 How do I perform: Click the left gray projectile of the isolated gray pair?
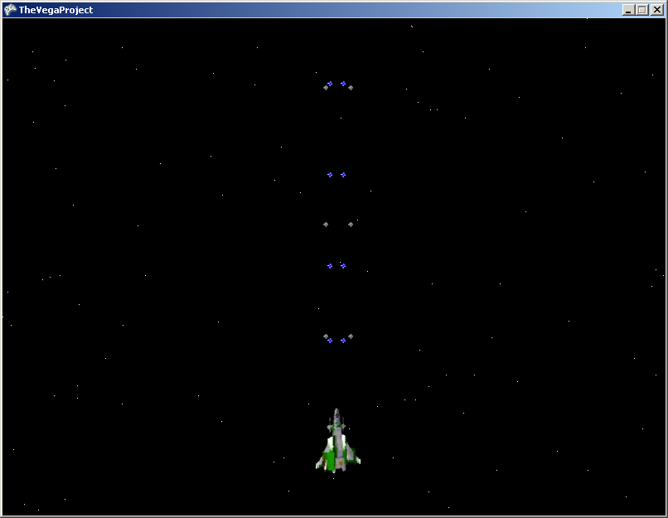326,225
